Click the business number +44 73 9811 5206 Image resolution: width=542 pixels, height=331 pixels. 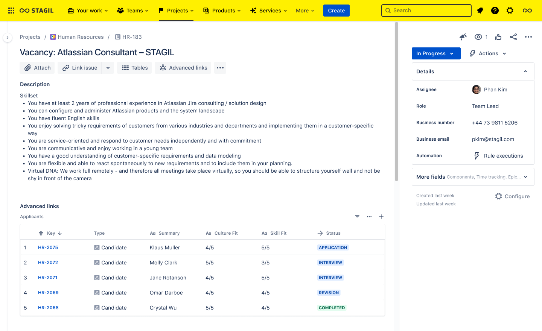tap(495, 123)
